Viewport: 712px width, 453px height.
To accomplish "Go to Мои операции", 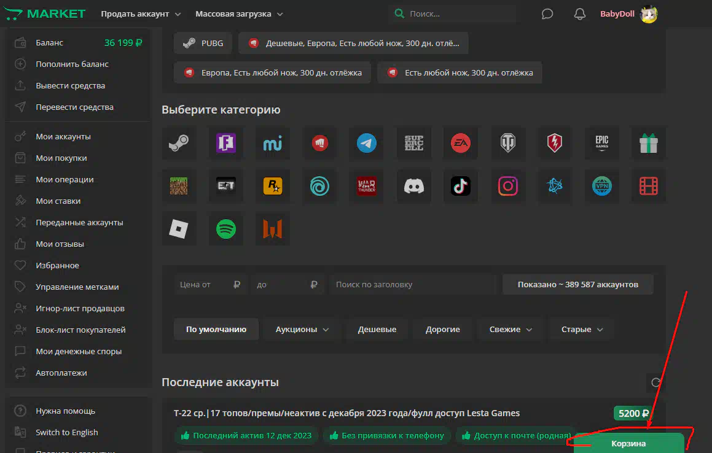I will pos(65,180).
